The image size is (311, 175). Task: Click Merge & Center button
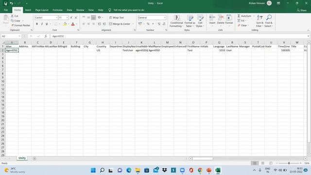(x=120, y=24)
